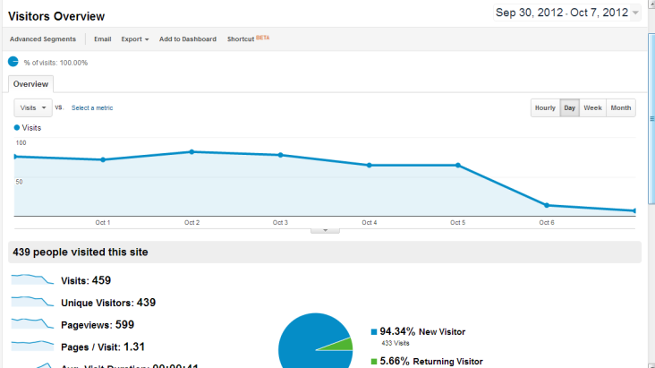Click Select a metric link
The height and width of the screenshot is (368, 655).
(x=92, y=107)
